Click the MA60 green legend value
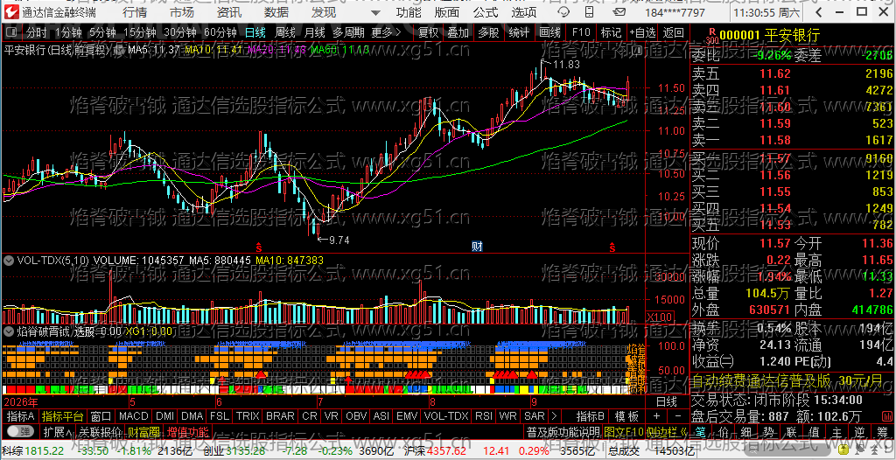This screenshot has height=460, width=896. pyautogui.click(x=340, y=51)
